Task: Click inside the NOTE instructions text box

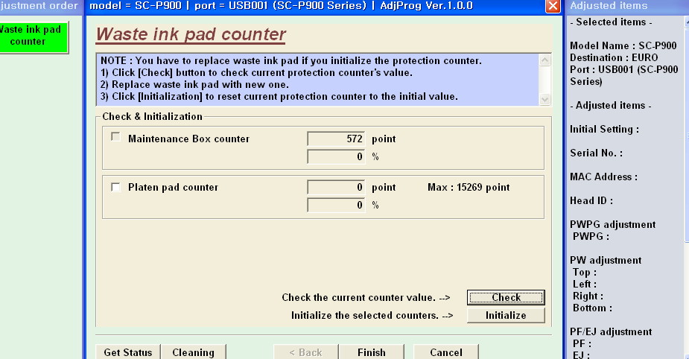Action: [x=317, y=79]
